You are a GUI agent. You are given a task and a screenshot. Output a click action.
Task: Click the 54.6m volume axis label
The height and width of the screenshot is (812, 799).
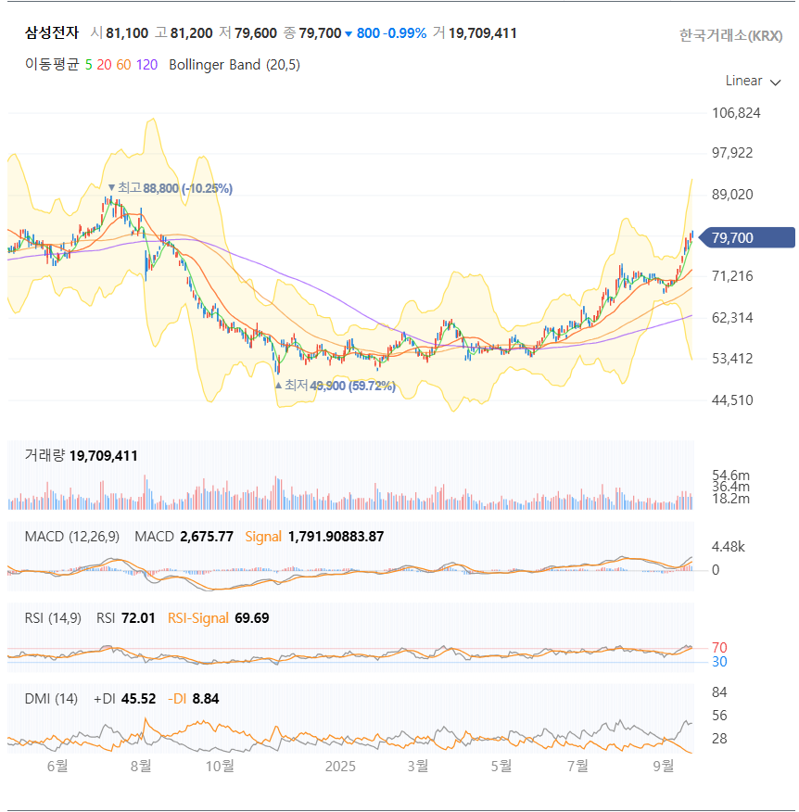pyautogui.click(x=730, y=476)
